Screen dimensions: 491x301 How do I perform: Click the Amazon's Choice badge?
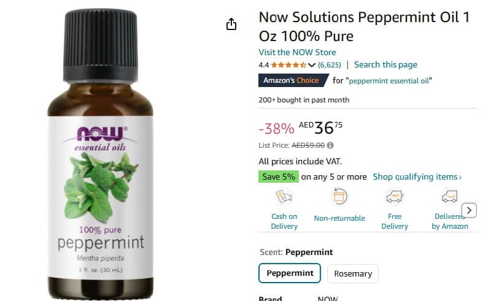pos(293,80)
